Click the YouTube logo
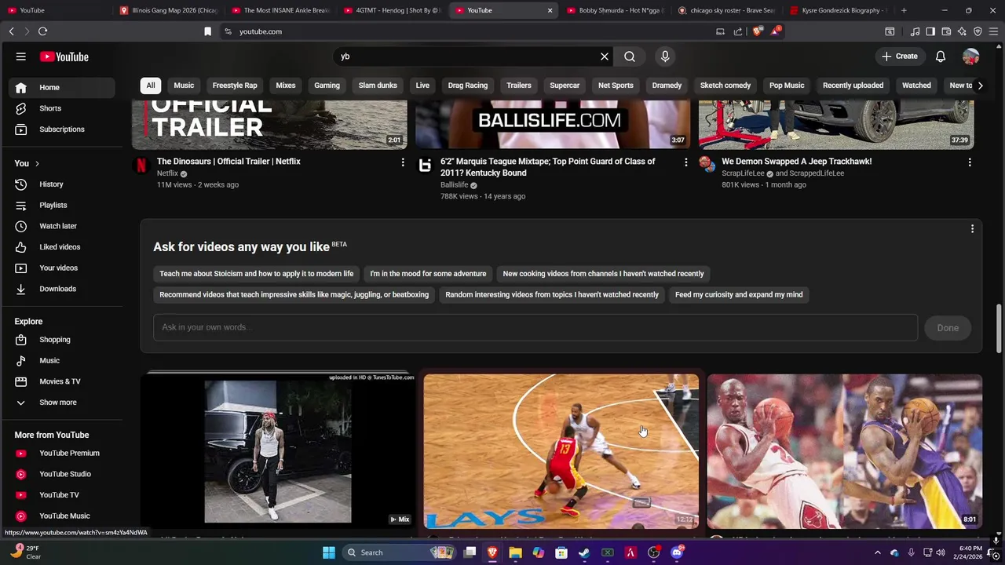Image resolution: width=1005 pixels, height=565 pixels. pos(64,56)
